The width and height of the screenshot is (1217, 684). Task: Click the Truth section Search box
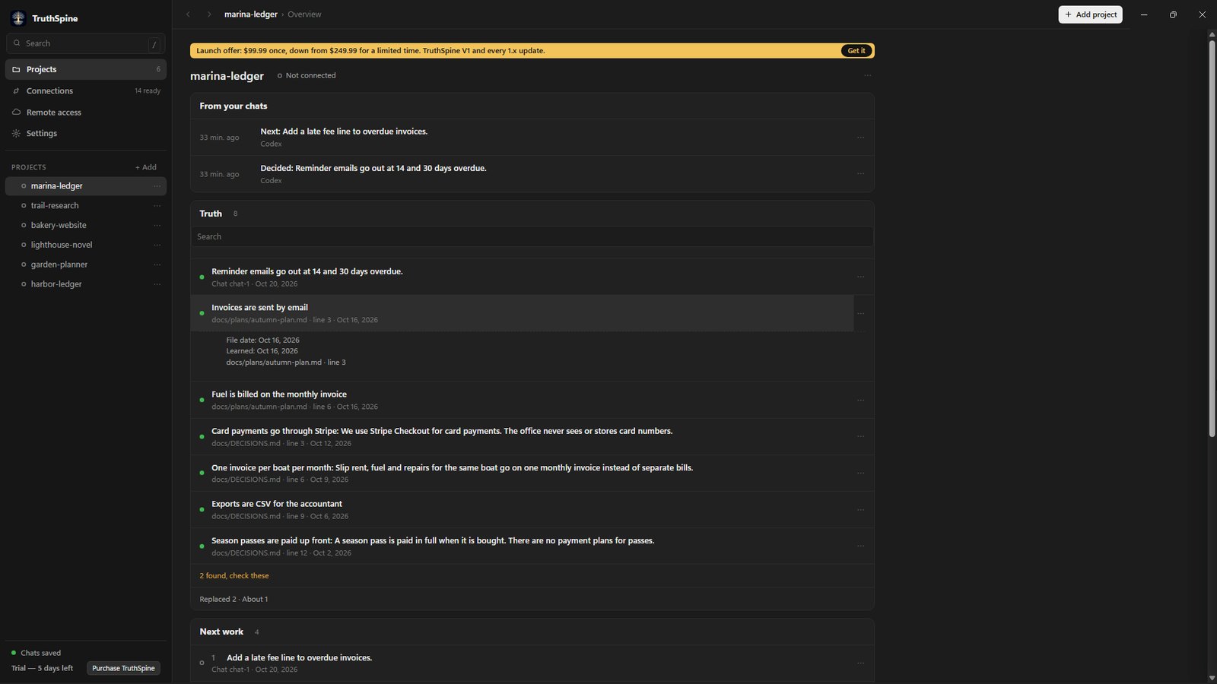[x=532, y=236]
